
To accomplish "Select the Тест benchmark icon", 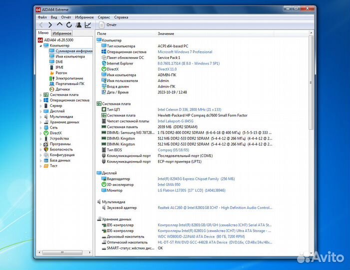I will point(46,166).
